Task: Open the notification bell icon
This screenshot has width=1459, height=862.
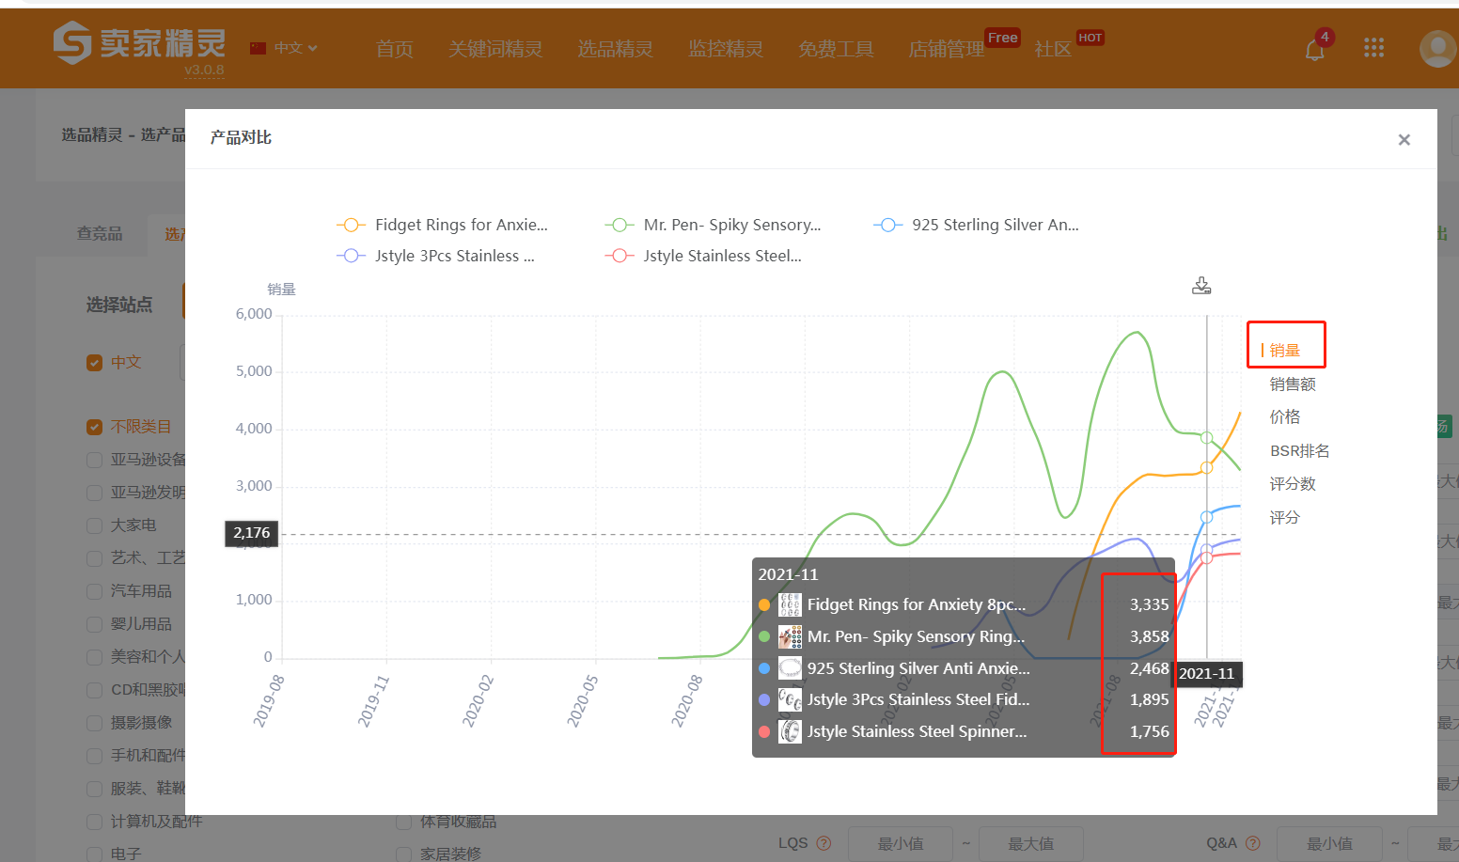Action: (1315, 49)
